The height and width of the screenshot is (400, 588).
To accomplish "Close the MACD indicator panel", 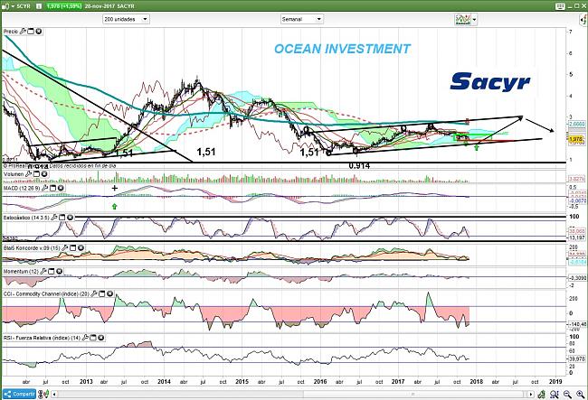I will [61, 188].
